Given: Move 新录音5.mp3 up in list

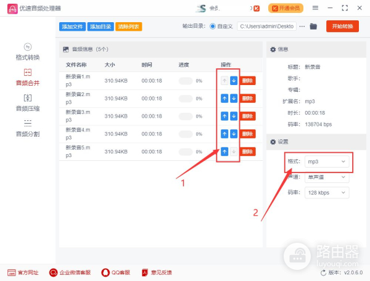Looking at the screenshot, I should 224,152.
